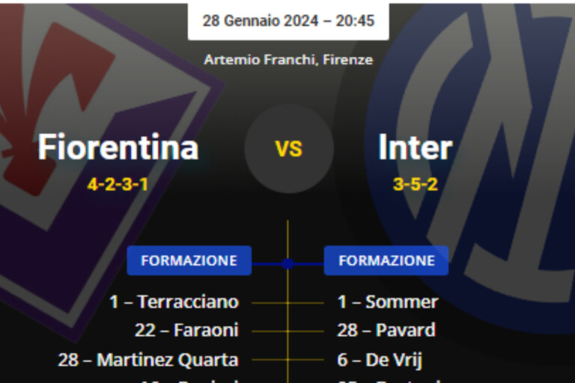The height and width of the screenshot is (383, 575).
Task: Click the blue dot between Formazione buttons
Action: coord(288,263)
